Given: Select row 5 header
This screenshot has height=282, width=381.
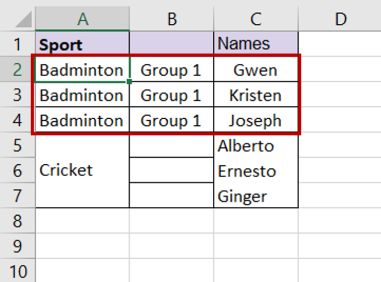Looking at the screenshot, I should point(18,146).
